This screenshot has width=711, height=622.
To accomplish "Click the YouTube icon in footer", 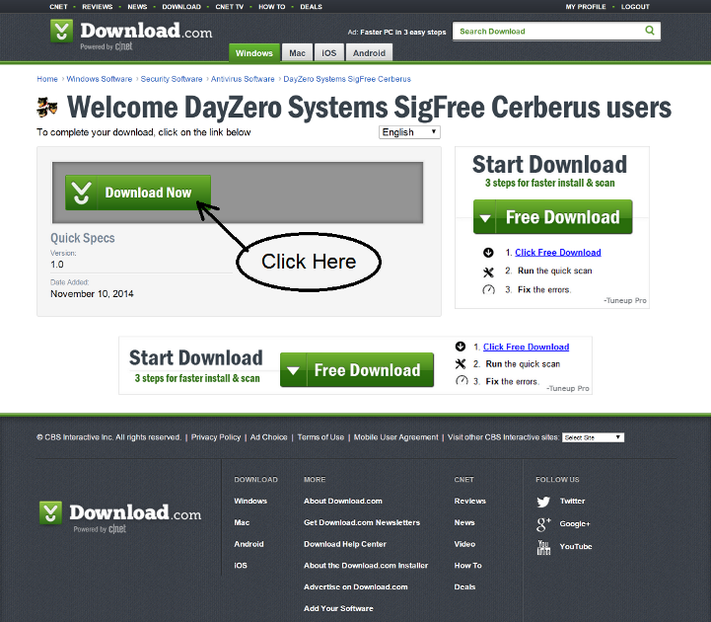I will [x=543, y=546].
